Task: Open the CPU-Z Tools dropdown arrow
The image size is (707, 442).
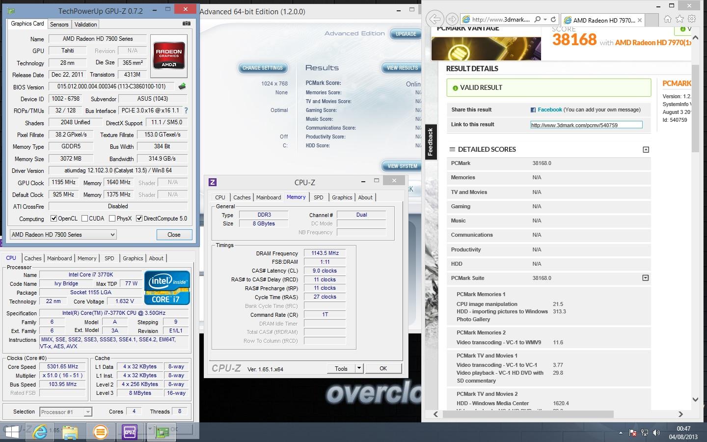Action: (x=359, y=368)
